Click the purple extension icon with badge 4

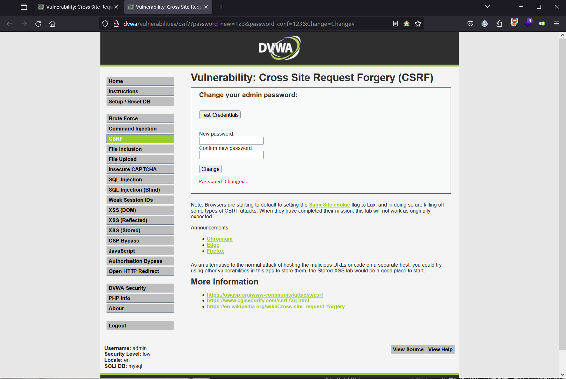528,23
